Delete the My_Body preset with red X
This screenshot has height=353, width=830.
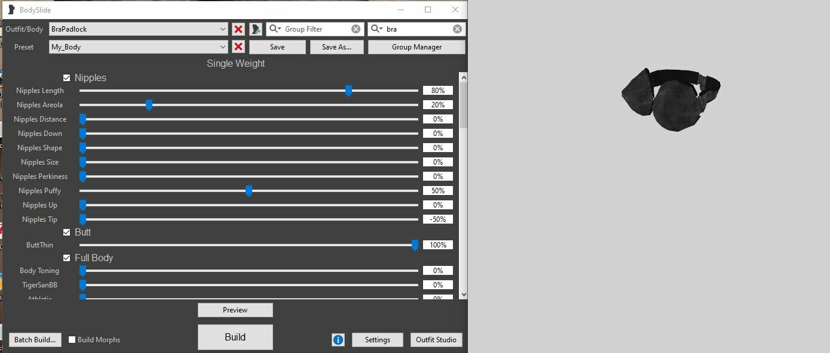tap(238, 47)
